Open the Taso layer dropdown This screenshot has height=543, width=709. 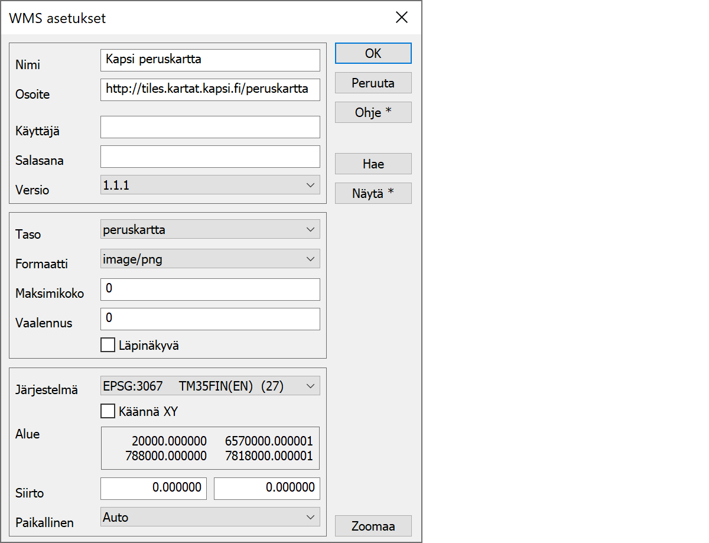point(210,229)
